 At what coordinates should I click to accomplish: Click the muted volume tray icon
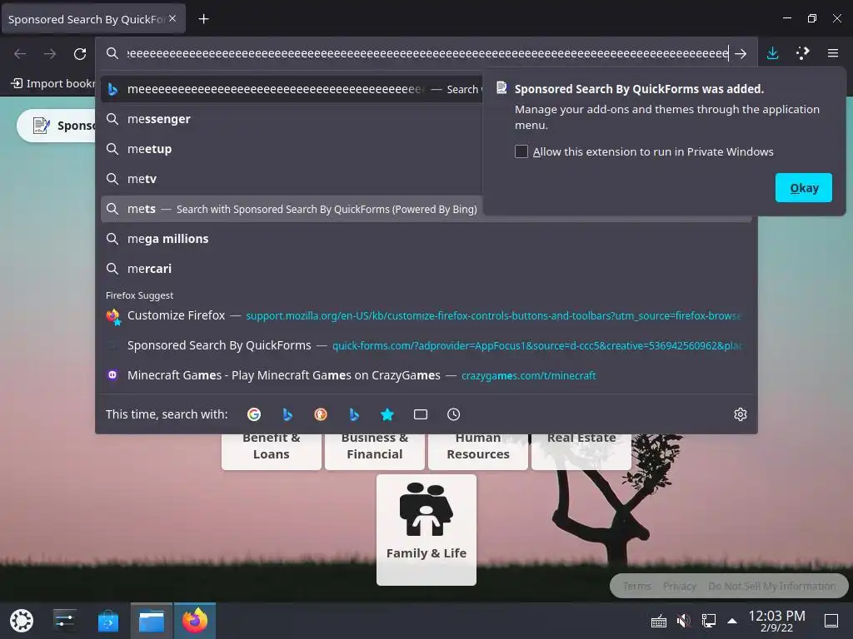coord(684,621)
